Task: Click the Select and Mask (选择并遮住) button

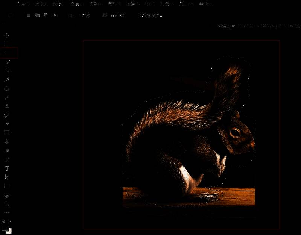Action: (150, 15)
